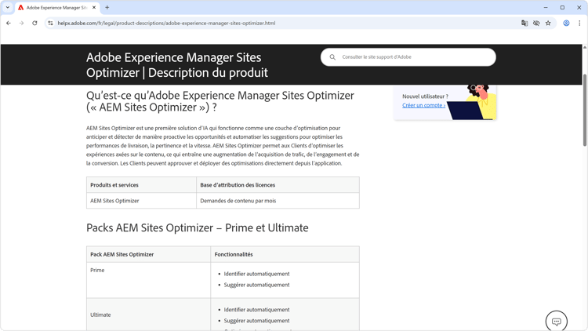Click the crossed-out eye tracking icon
Image resolution: width=588 pixels, height=331 pixels.
tap(536, 23)
